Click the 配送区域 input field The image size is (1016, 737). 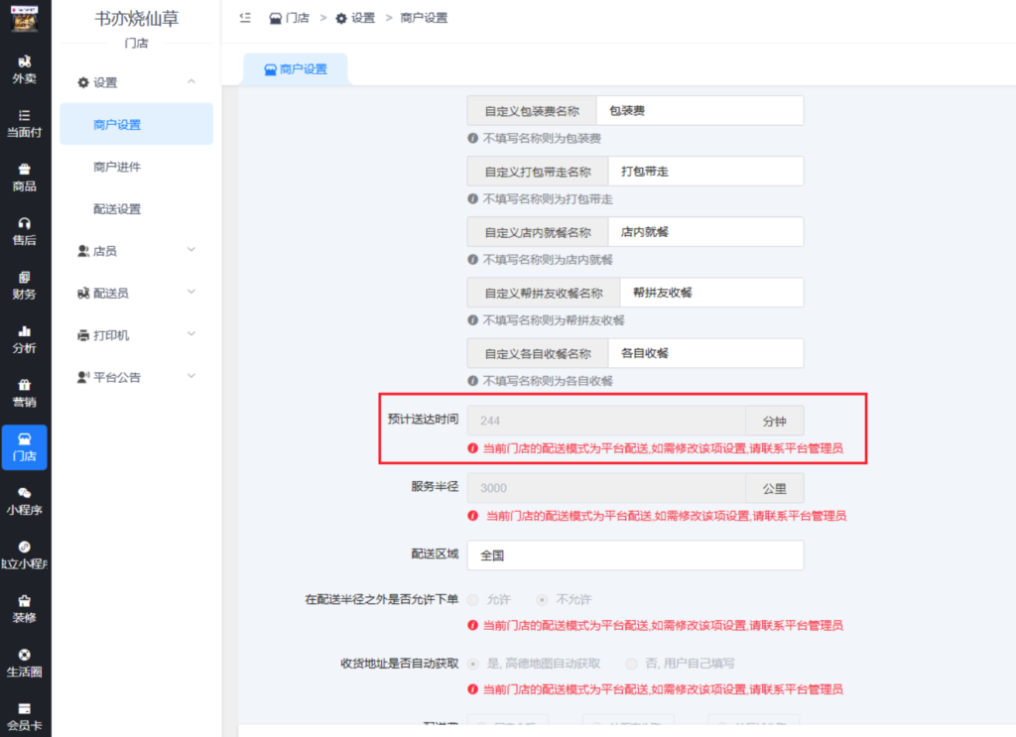[635, 555]
